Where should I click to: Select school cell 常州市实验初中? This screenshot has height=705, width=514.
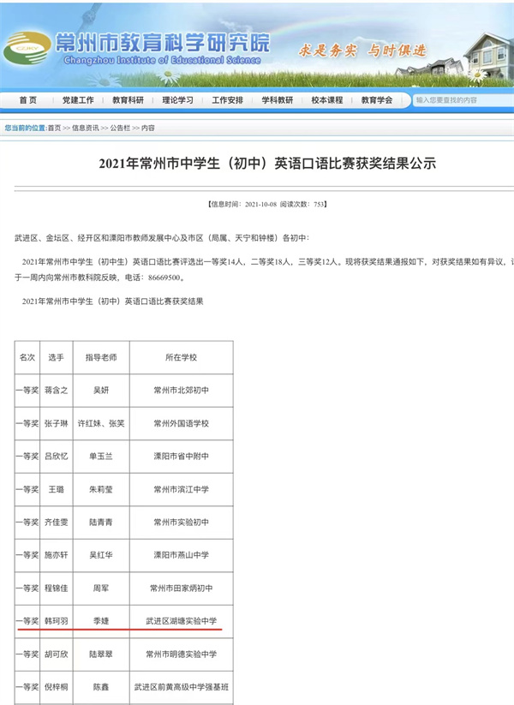pyautogui.click(x=182, y=523)
